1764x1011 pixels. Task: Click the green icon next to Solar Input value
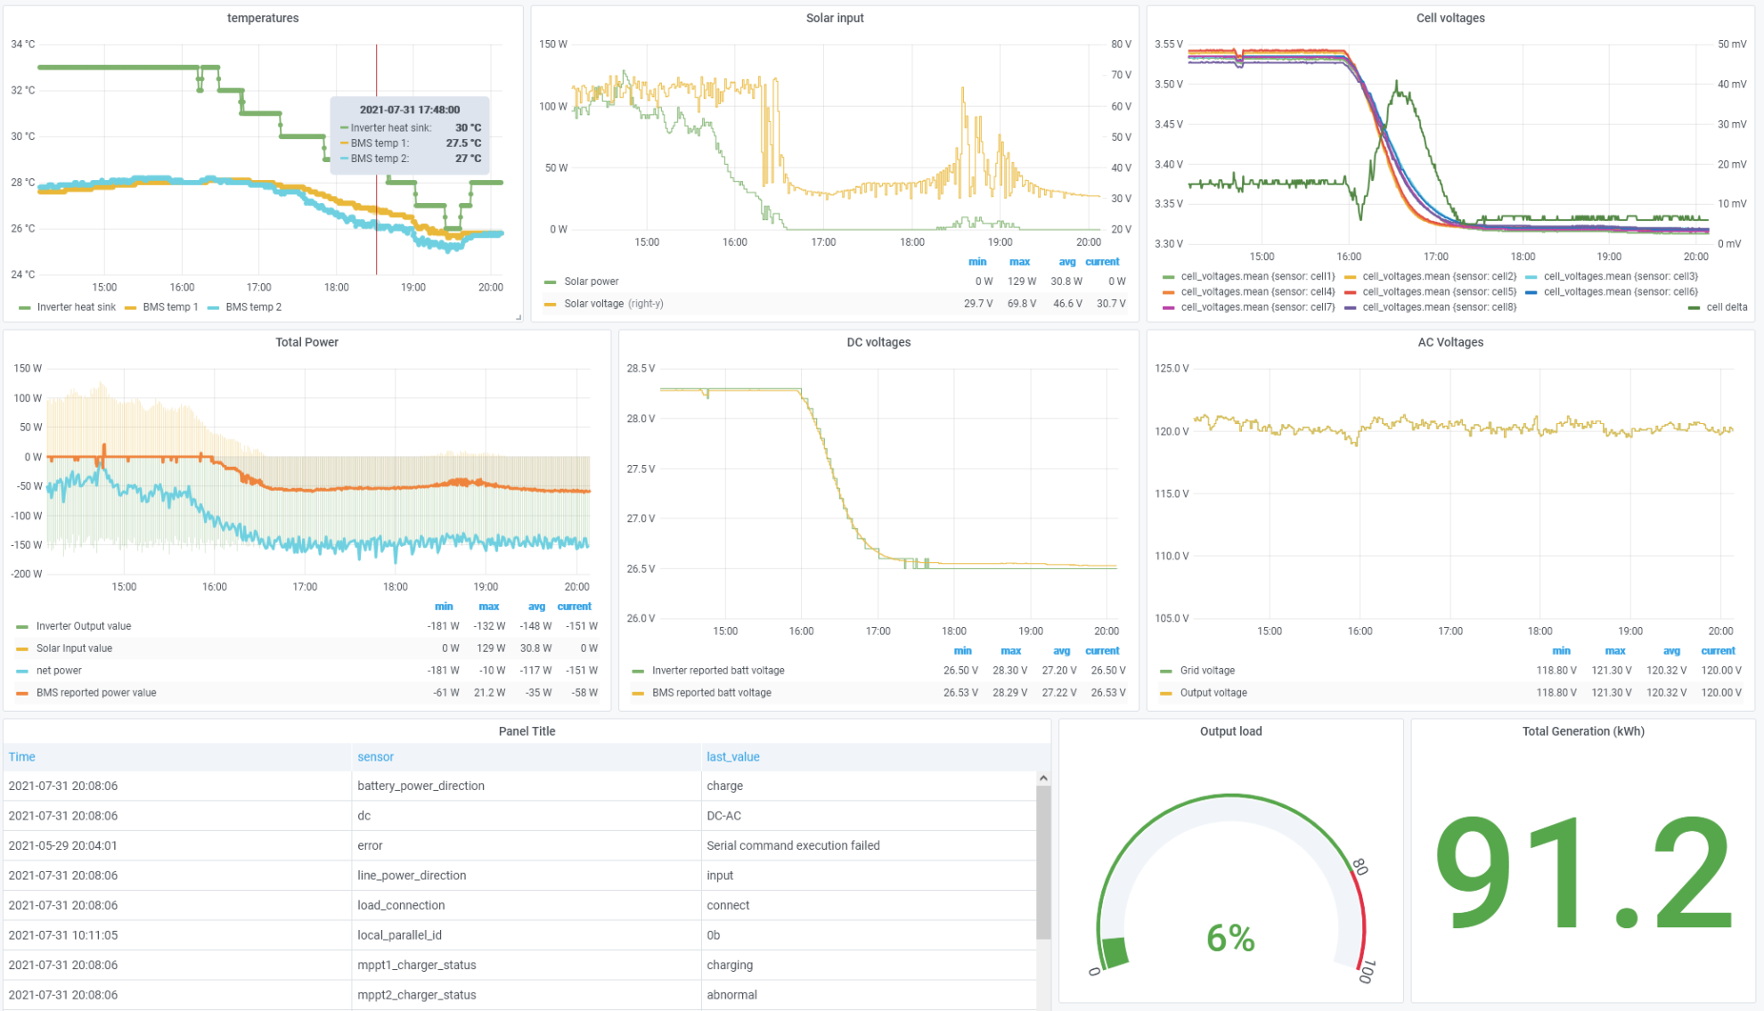[22, 648]
